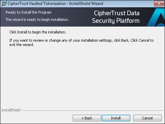Click the 'exit the wizard.' text line

click(x=22, y=45)
